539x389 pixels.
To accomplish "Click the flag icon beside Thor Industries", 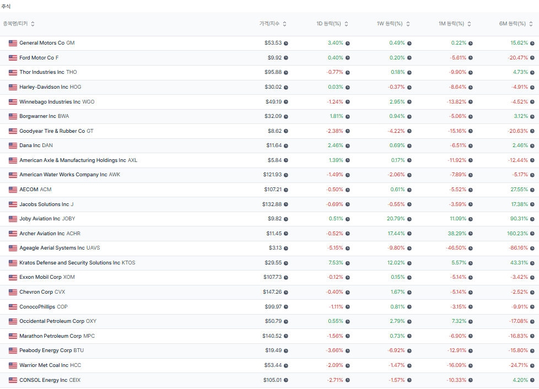I will pos(13,72).
